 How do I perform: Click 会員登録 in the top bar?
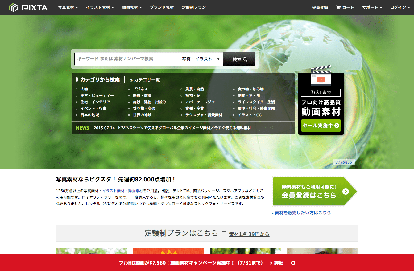pos(320,7)
